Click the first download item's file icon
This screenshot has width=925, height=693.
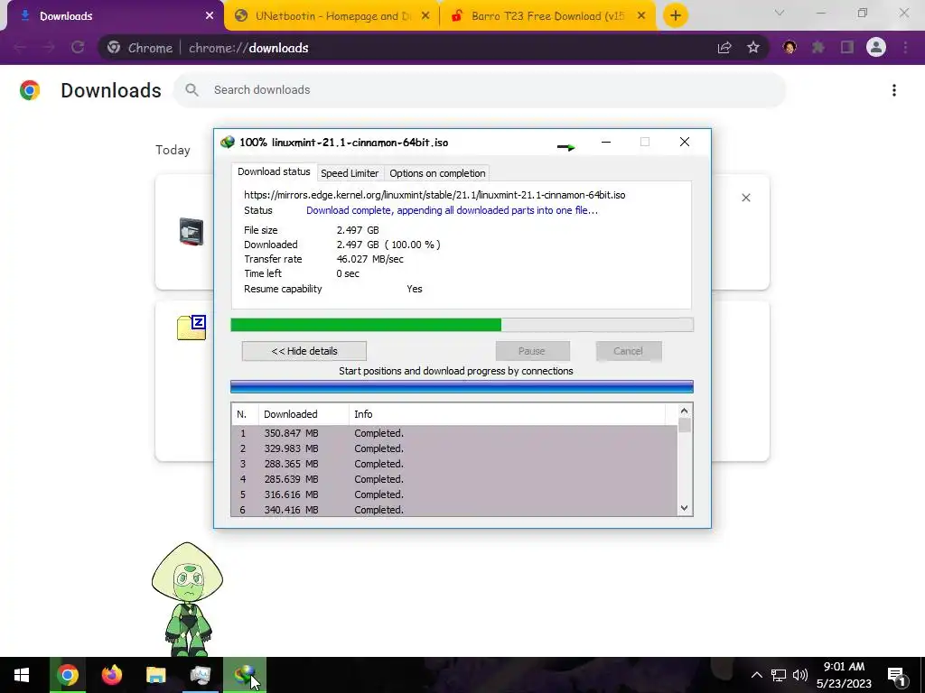[x=192, y=232]
